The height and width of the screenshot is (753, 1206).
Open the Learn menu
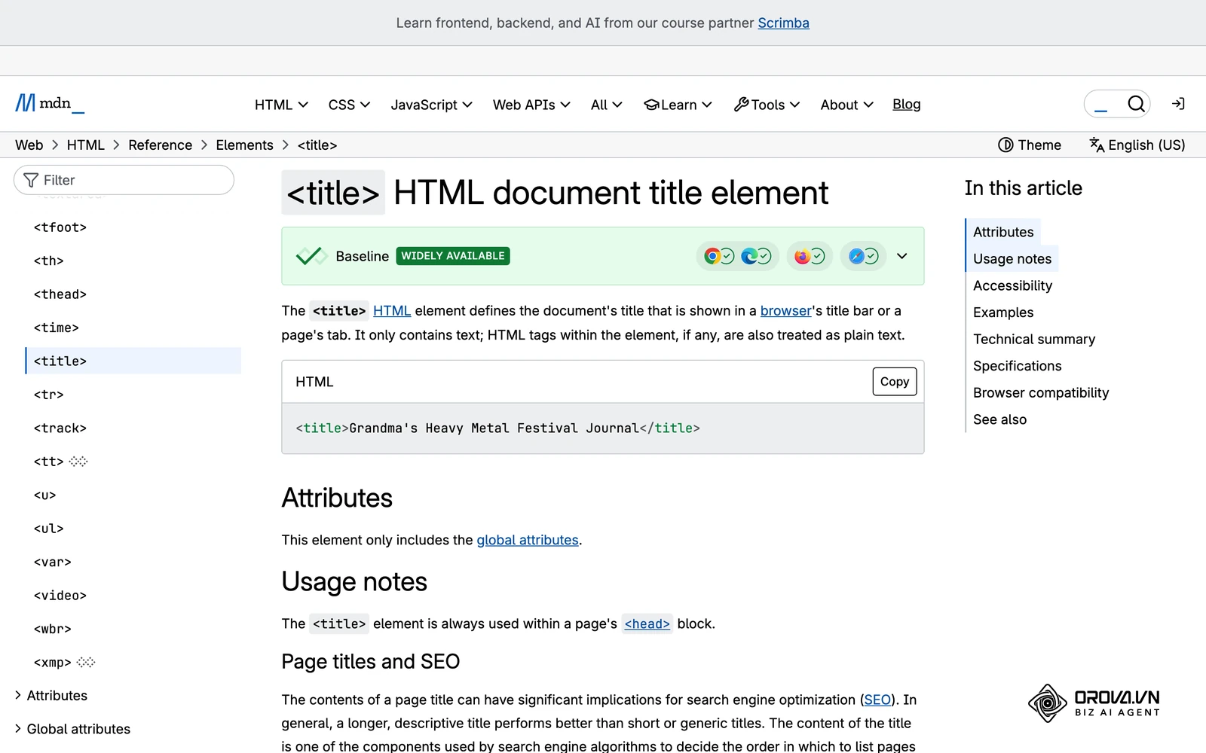tap(678, 105)
